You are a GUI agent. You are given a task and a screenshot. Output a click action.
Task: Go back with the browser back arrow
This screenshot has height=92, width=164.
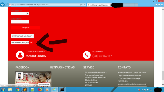pos(2,5)
